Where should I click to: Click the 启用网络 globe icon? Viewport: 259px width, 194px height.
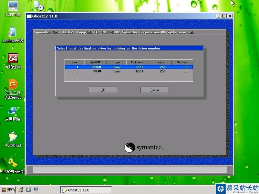click(13, 111)
